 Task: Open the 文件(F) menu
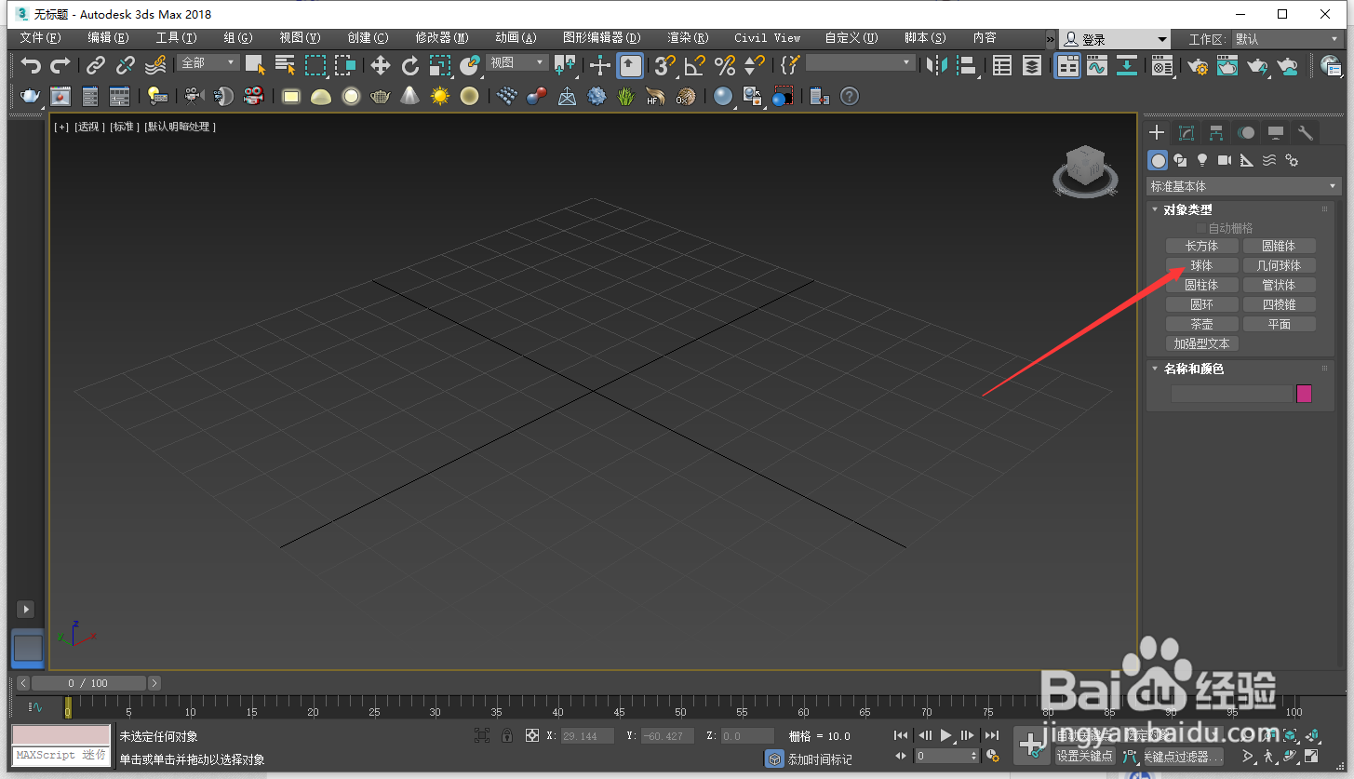(40, 38)
